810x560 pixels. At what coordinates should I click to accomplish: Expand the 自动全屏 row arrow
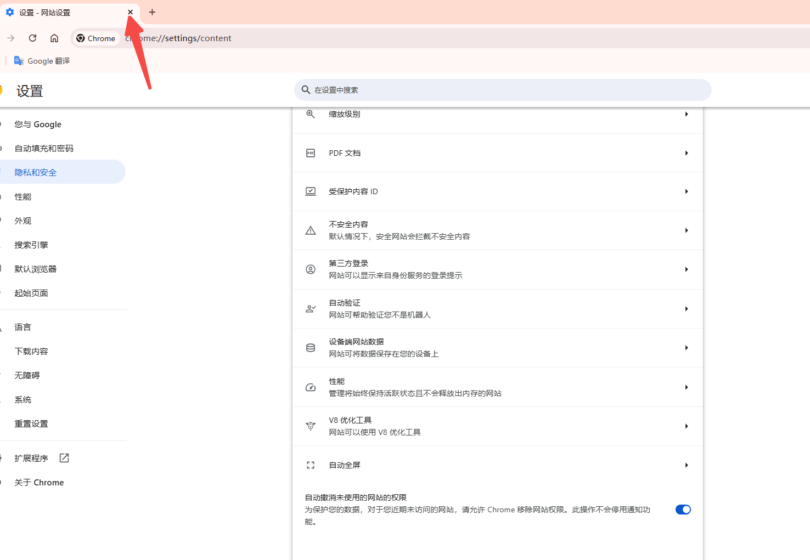point(687,465)
